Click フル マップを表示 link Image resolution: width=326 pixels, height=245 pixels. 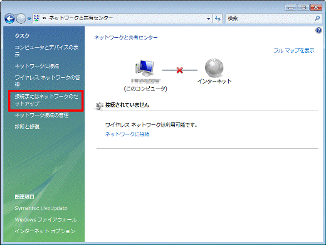coord(294,50)
